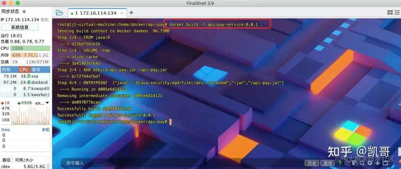Focus the 命令输入 command field

pyautogui.click(x=182, y=163)
